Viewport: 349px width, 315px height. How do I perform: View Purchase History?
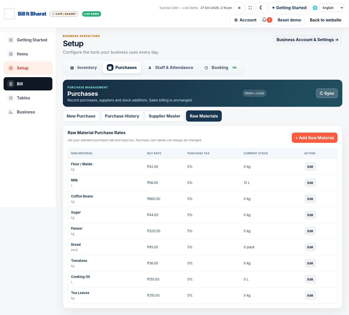(x=122, y=116)
